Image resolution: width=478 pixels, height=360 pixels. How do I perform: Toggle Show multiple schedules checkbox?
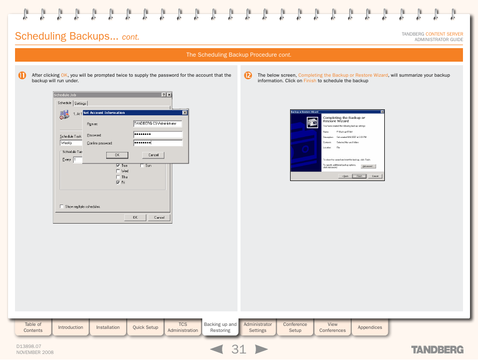(x=62, y=207)
